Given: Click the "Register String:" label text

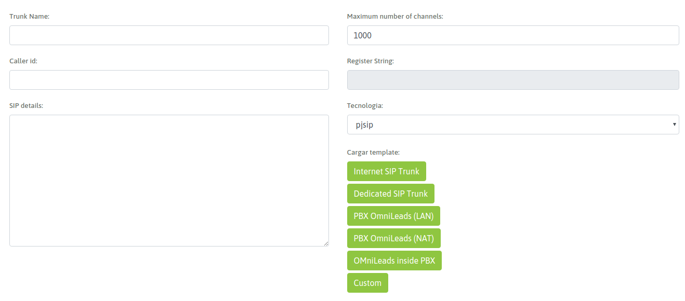Looking at the screenshot, I should pos(371,61).
